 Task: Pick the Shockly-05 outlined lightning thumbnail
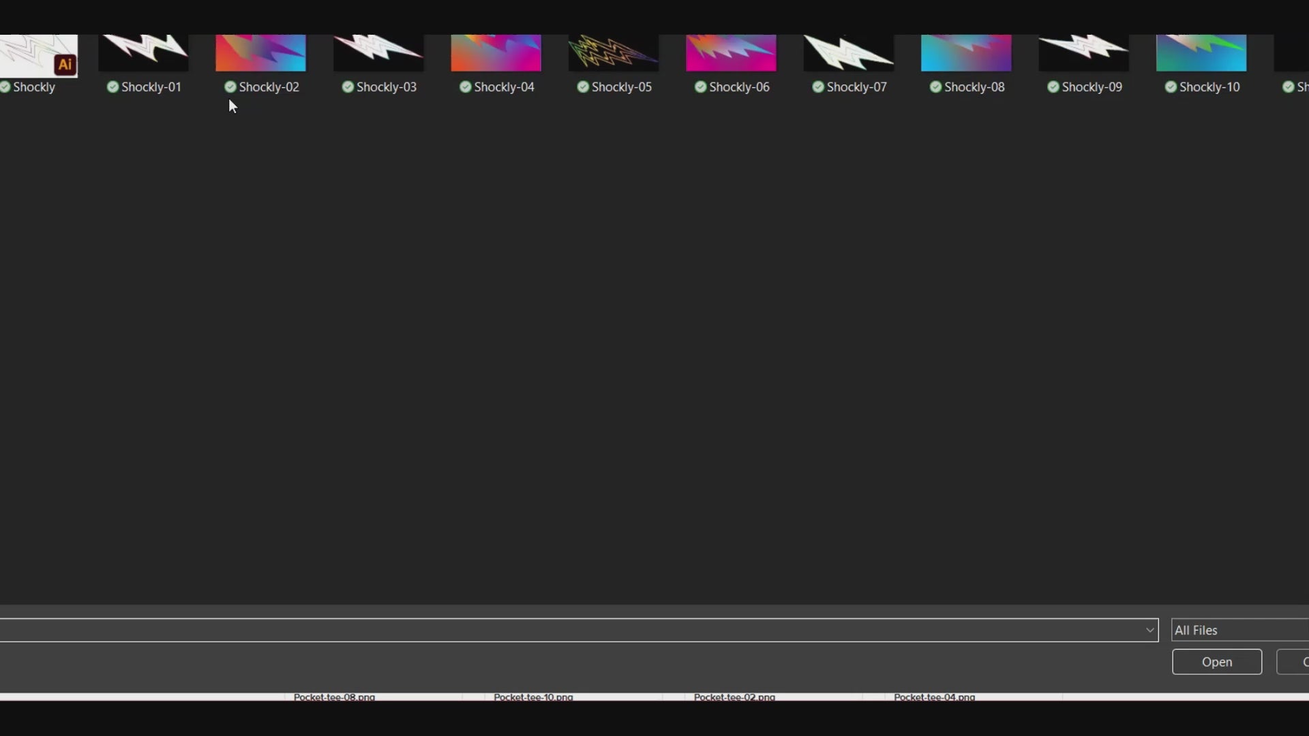pos(613,52)
